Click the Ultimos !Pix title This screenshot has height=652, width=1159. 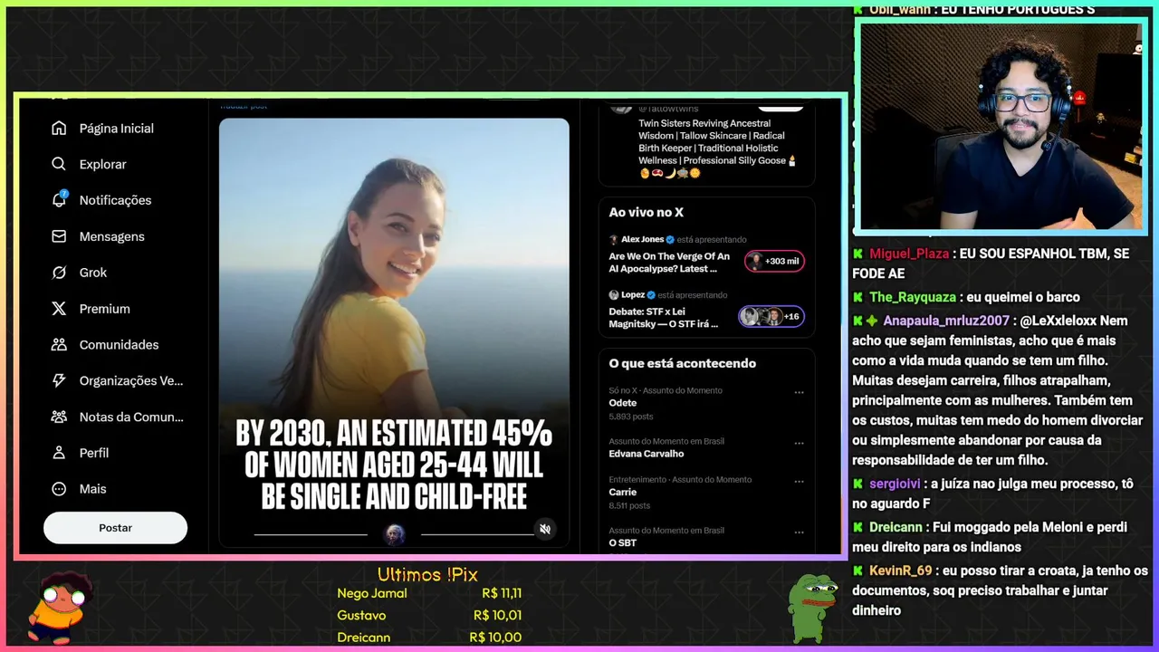click(427, 574)
